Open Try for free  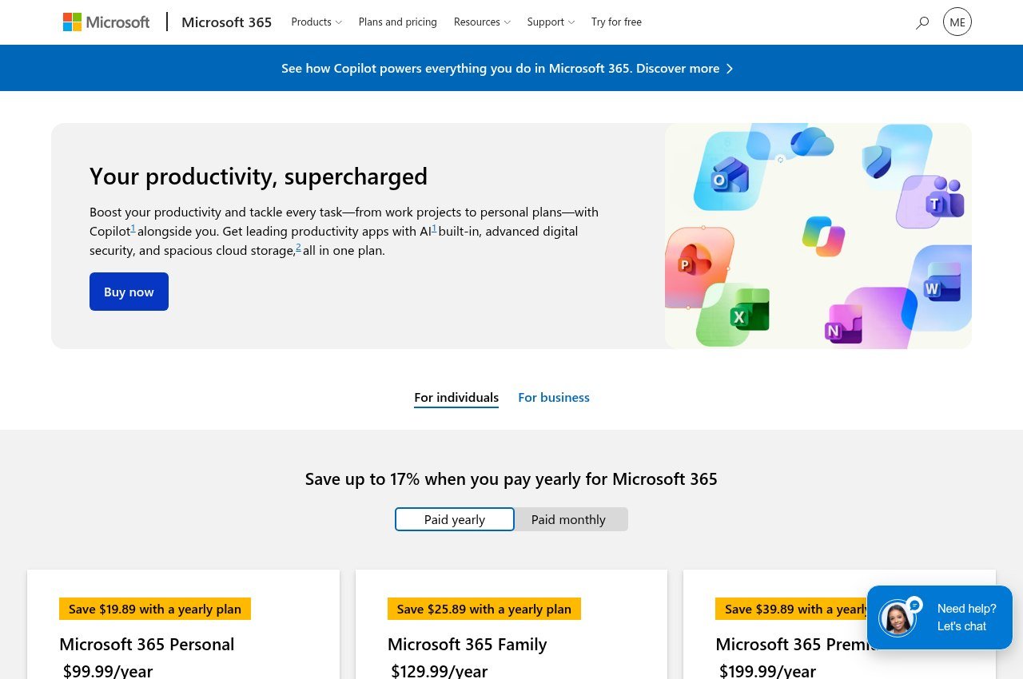click(616, 22)
